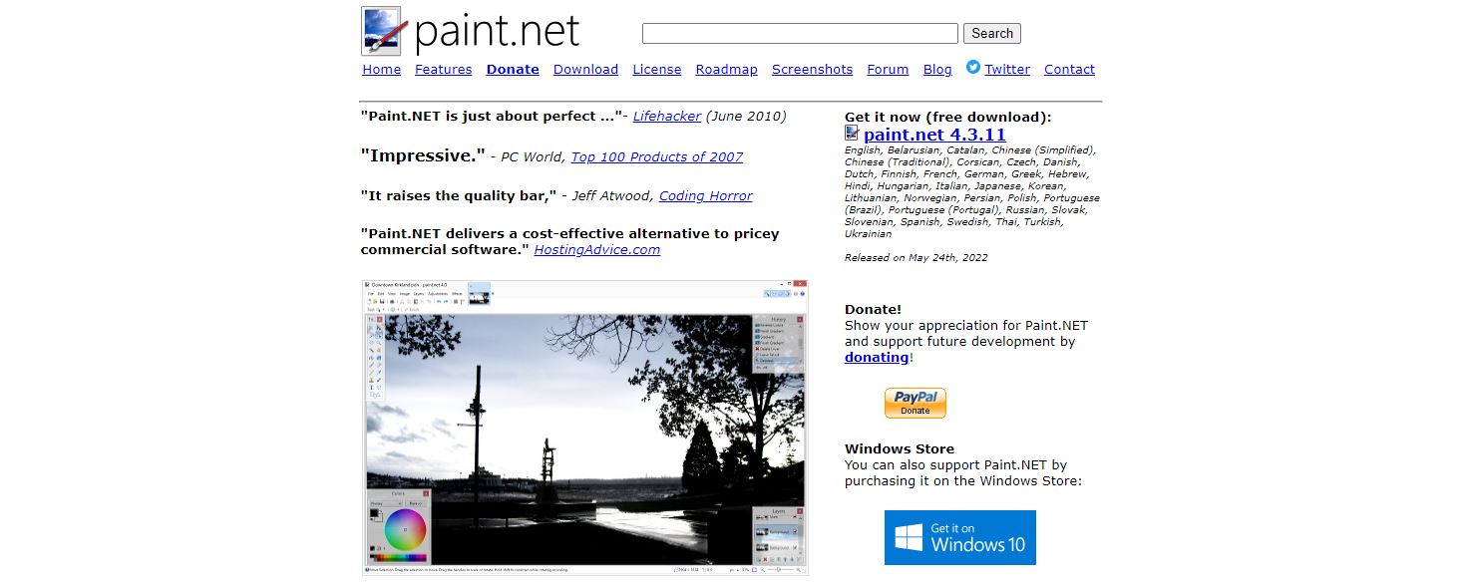Screen dimensions: 1463x584
Task: View the Roadmap page
Action: coord(726,70)
